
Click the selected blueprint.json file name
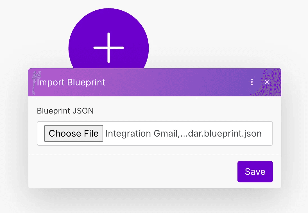183,133
